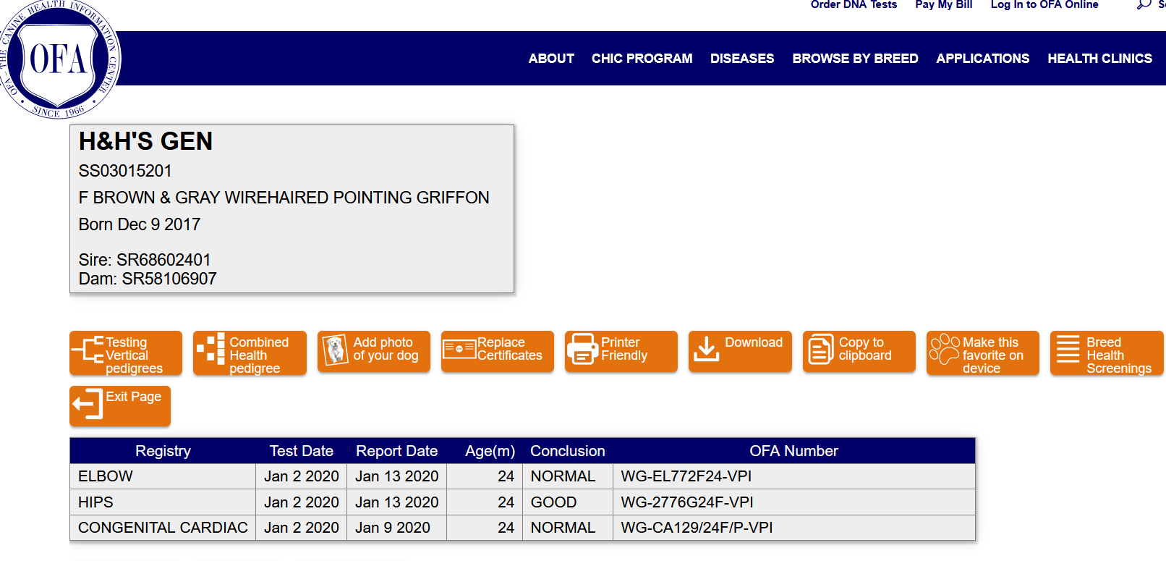
Task: Click the Copy to clipboard icon
Action: pyautogui.click(x=820, y=349)
